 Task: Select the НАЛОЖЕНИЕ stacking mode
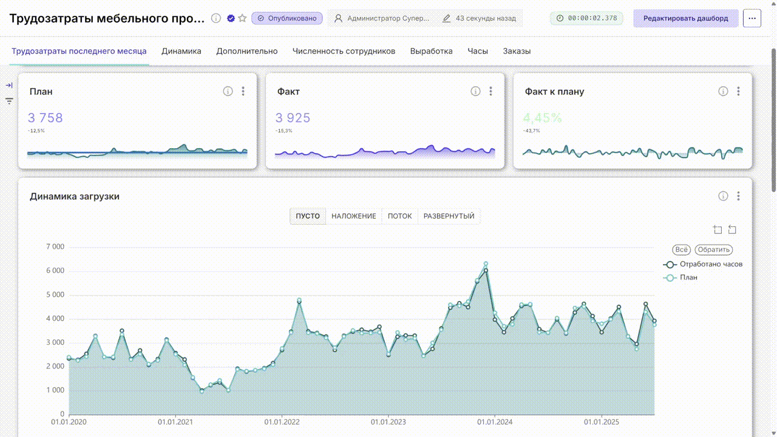(x=354, y=216)
